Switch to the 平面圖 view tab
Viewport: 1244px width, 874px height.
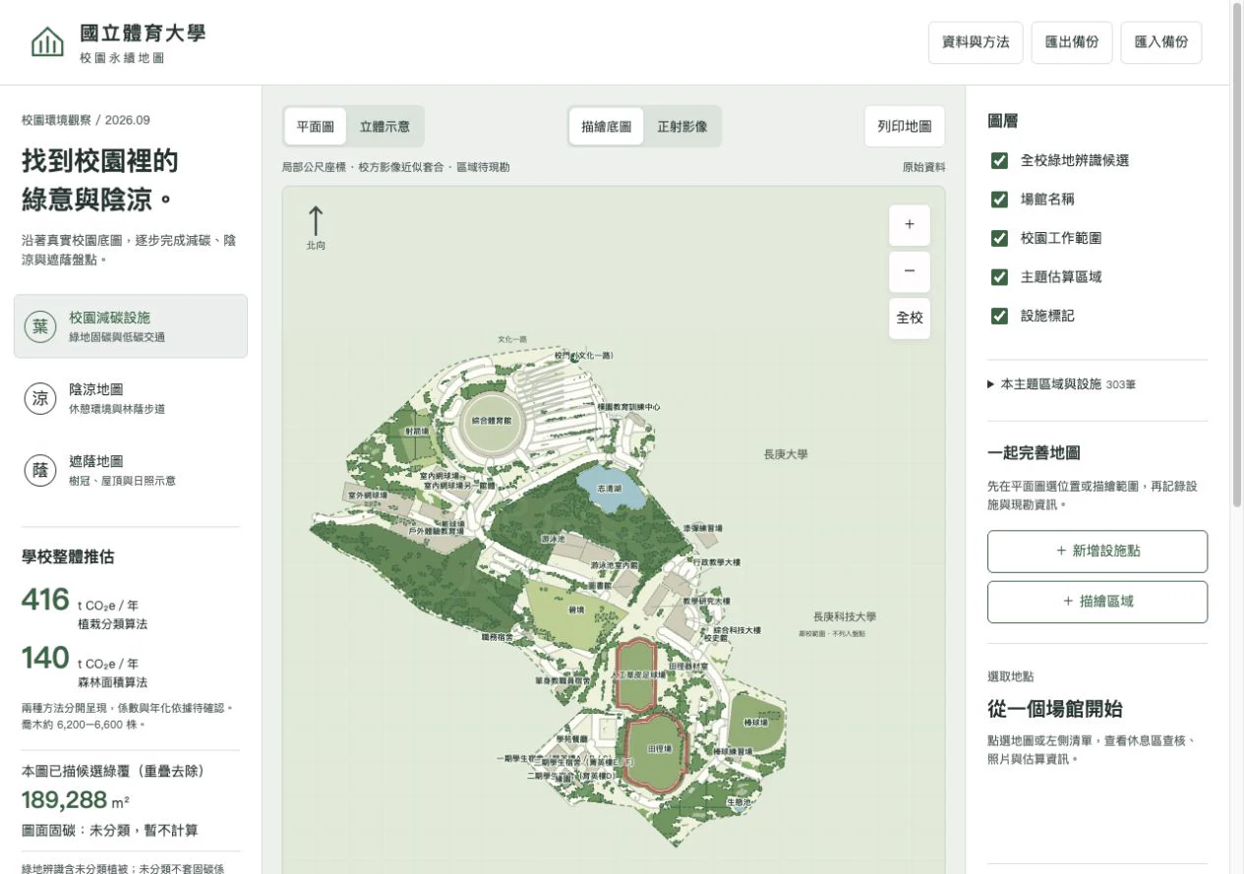[x=316, y=127]
